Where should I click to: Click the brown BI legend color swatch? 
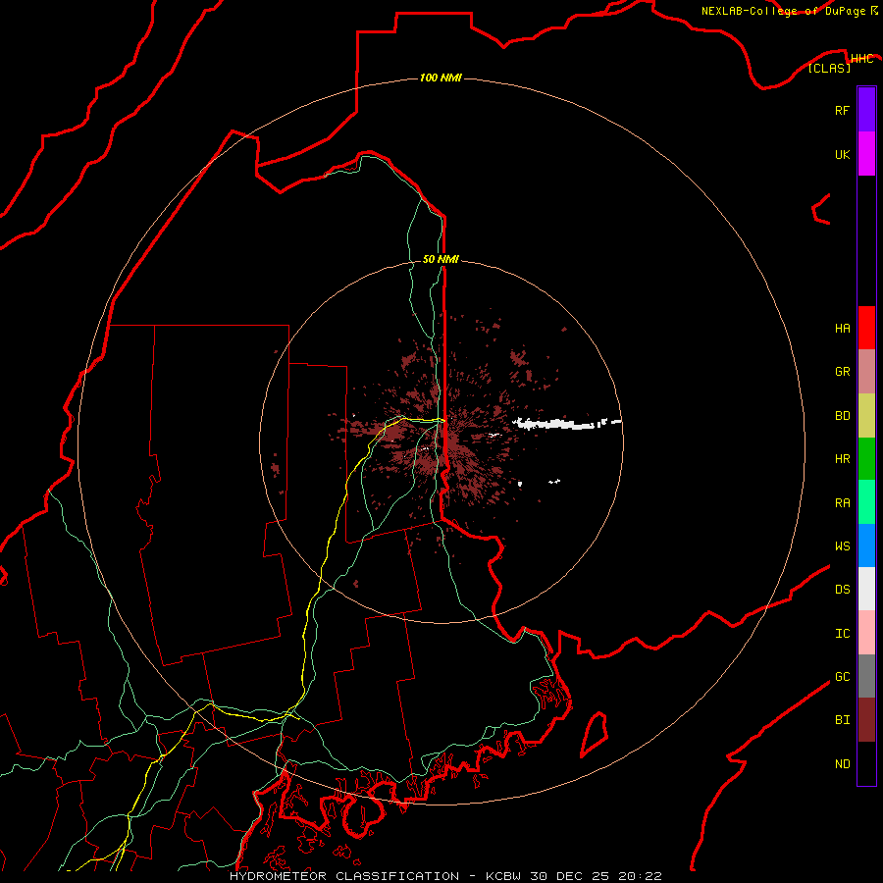pos(866,720)
